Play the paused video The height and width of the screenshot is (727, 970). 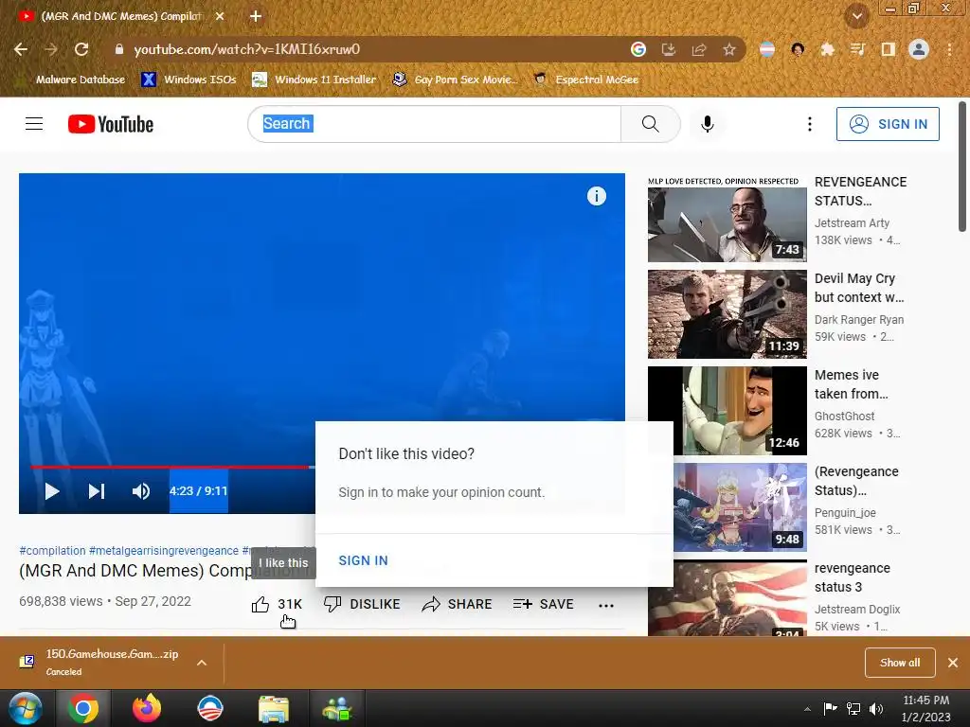(x=52, y=491)
